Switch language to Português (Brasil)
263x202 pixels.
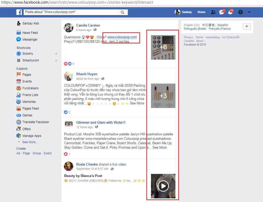pos(195,29)
